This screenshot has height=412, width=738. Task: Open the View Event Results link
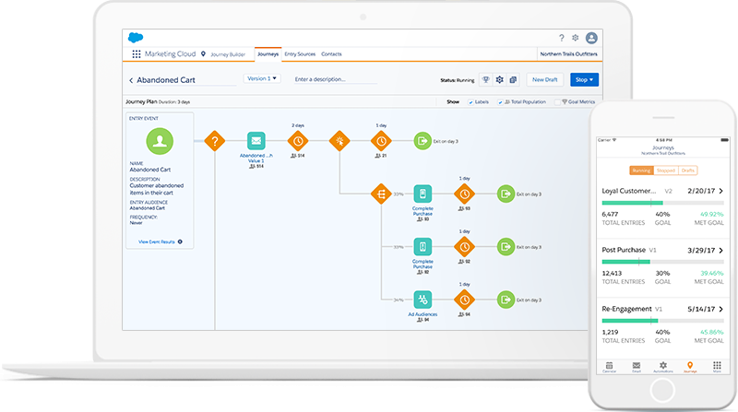161,241
